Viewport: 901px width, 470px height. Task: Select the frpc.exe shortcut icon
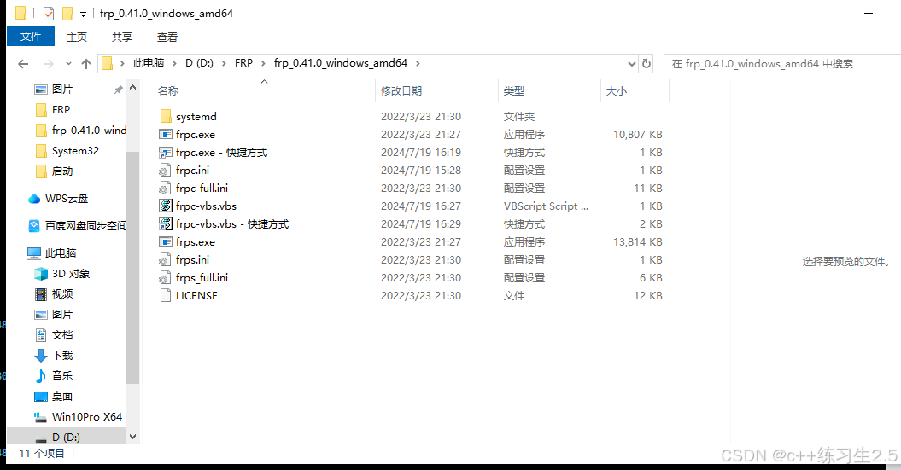(x=166, y=152)
